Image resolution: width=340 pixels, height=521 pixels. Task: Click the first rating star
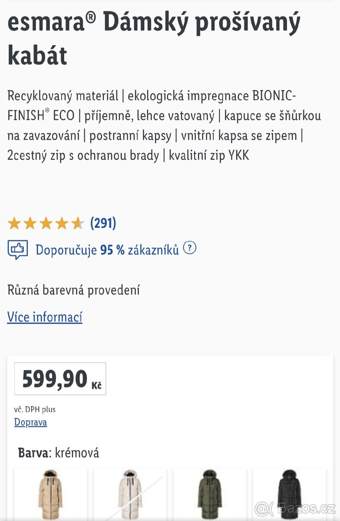click(14, 224)
